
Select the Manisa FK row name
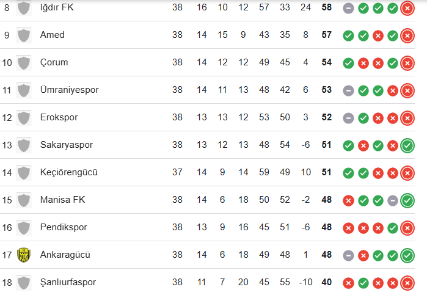click(63, 200)
